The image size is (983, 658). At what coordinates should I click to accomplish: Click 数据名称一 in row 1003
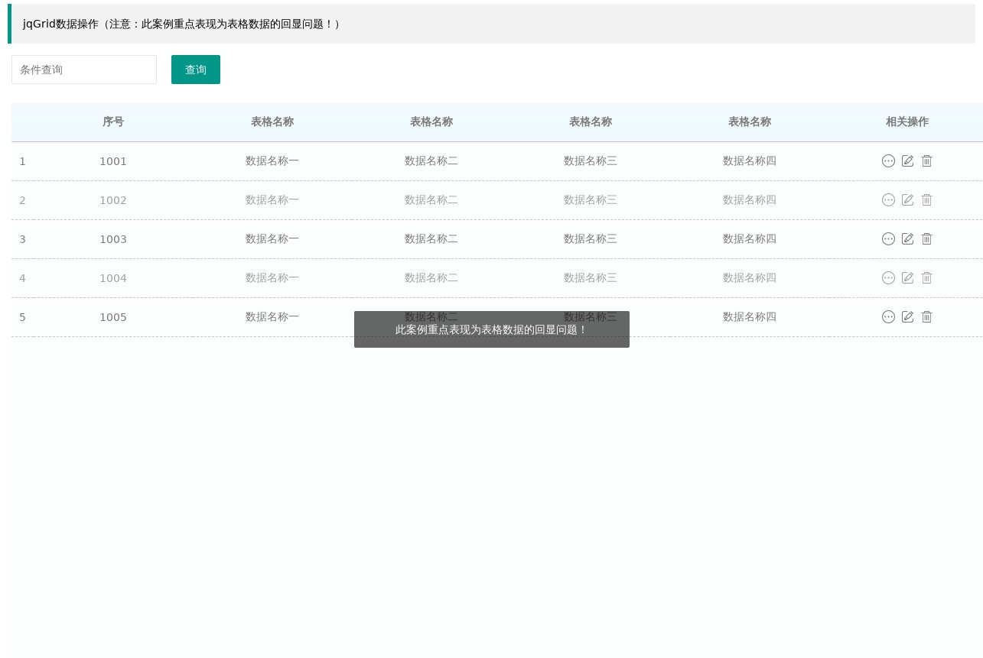pyautogui.click(x=272, y=239)
